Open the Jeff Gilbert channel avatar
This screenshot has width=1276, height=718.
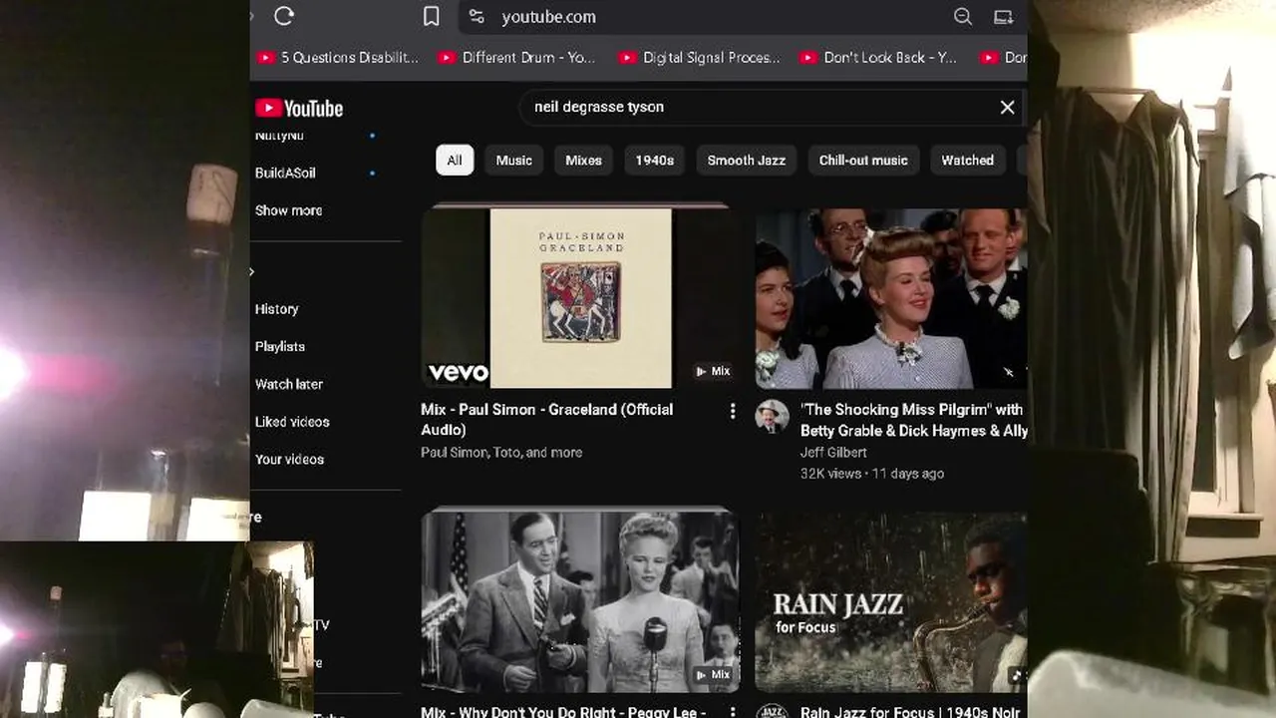pos(772,417)
